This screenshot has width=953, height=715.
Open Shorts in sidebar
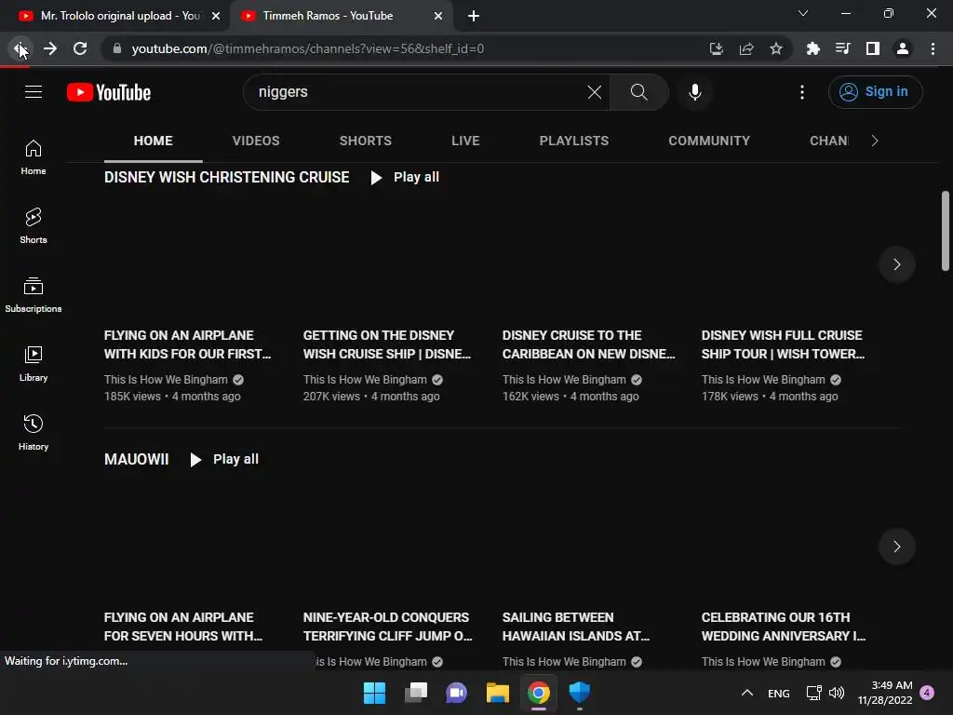(34, 226)
